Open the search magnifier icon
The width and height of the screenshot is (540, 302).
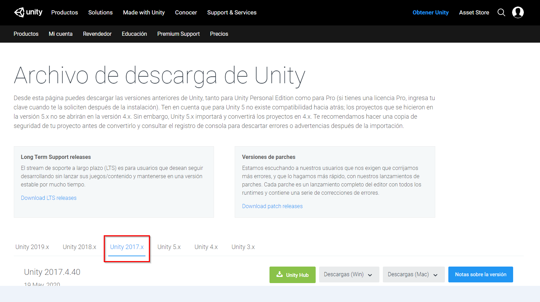pos(501,12)
